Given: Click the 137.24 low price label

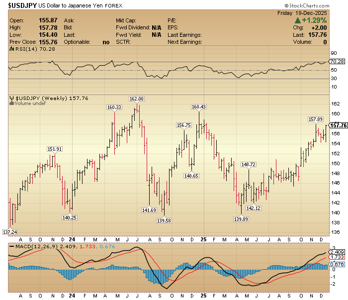Looking at the screenshot, I should (x=10, y=232).
